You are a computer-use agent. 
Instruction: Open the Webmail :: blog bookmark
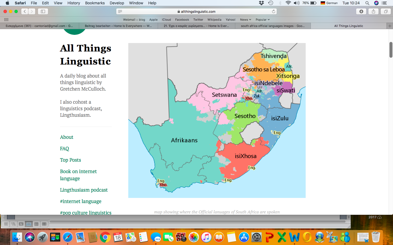134,20
